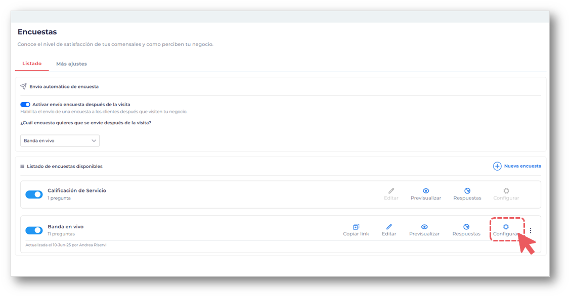Click the plus icon for Nueva encuesta
The height and width of the screenshot is (298, 571).
(497, 166)
